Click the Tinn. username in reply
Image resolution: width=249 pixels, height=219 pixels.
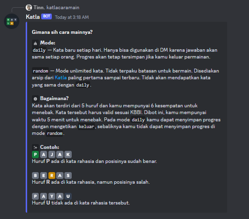pos(39,8)
